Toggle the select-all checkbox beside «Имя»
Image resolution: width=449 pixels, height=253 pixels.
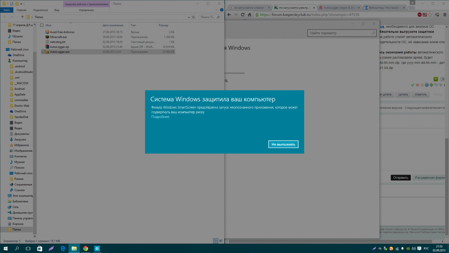pyautogui.click(x=42, y=25)
